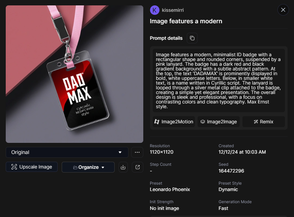Screen dimensions: 294x217
Task: Close the image details panel
Action: (x=283, y=10)
